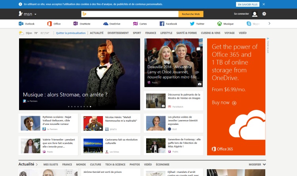
Task: Close the cookie notification banner
Action: coord(264,4)
